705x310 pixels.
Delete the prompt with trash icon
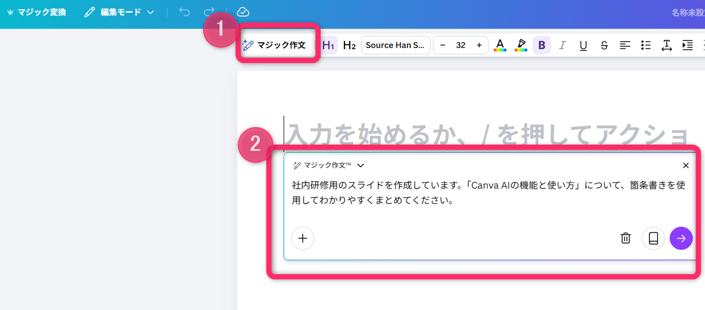pyautogui.click(x=626, y=238)
